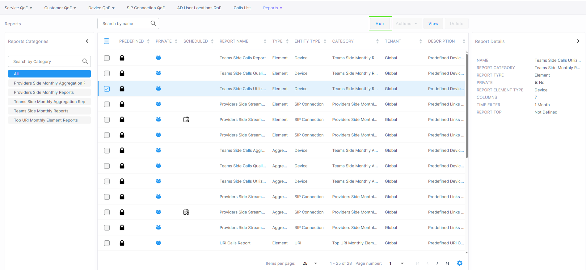
Task: Collapse the Reports Categories panel
Action: click(87, 41)
